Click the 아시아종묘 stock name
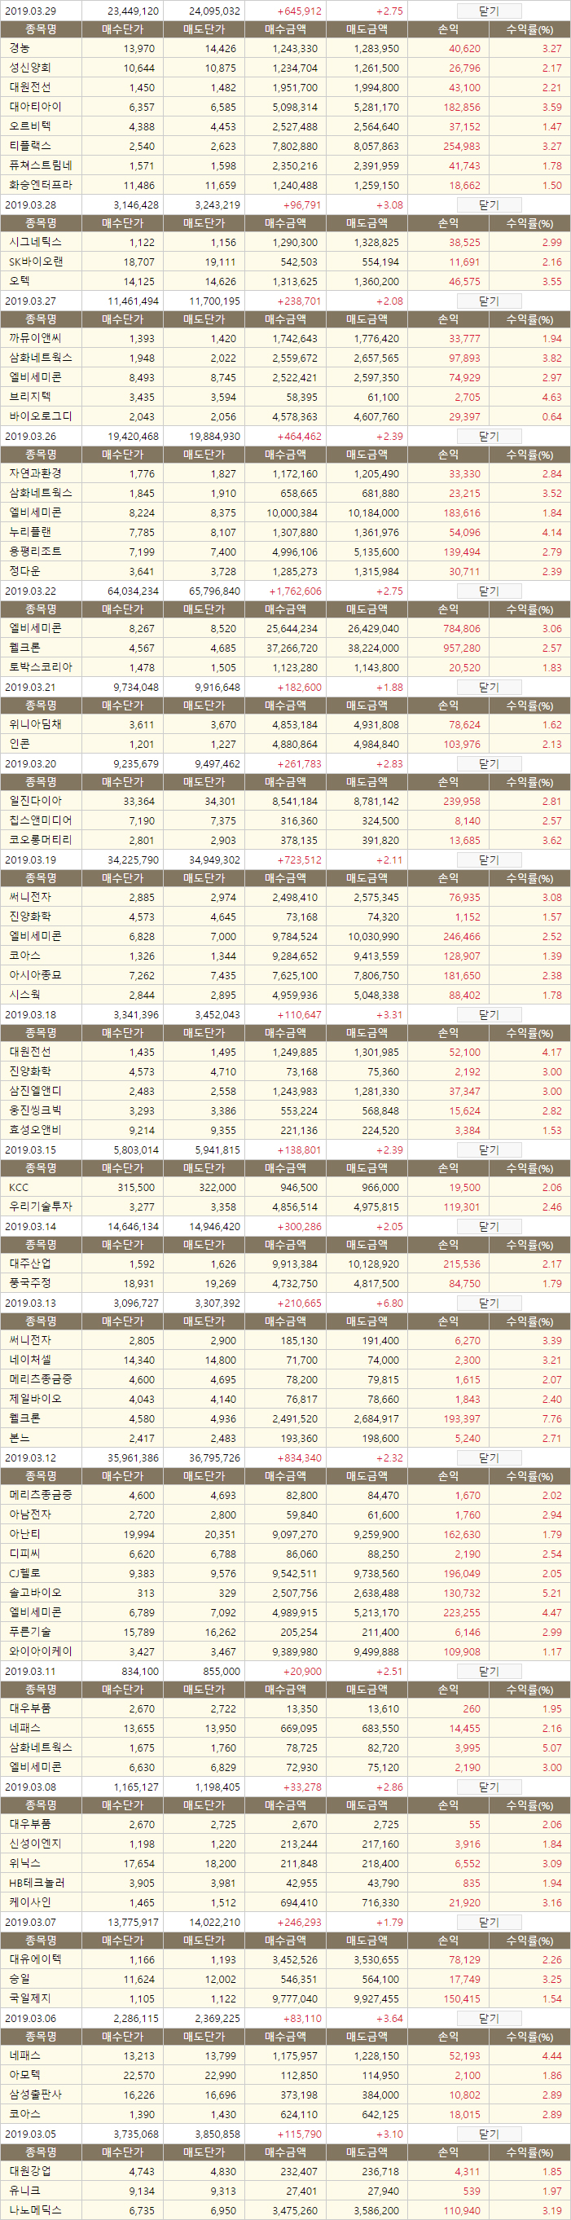 [x=35, y=974]
